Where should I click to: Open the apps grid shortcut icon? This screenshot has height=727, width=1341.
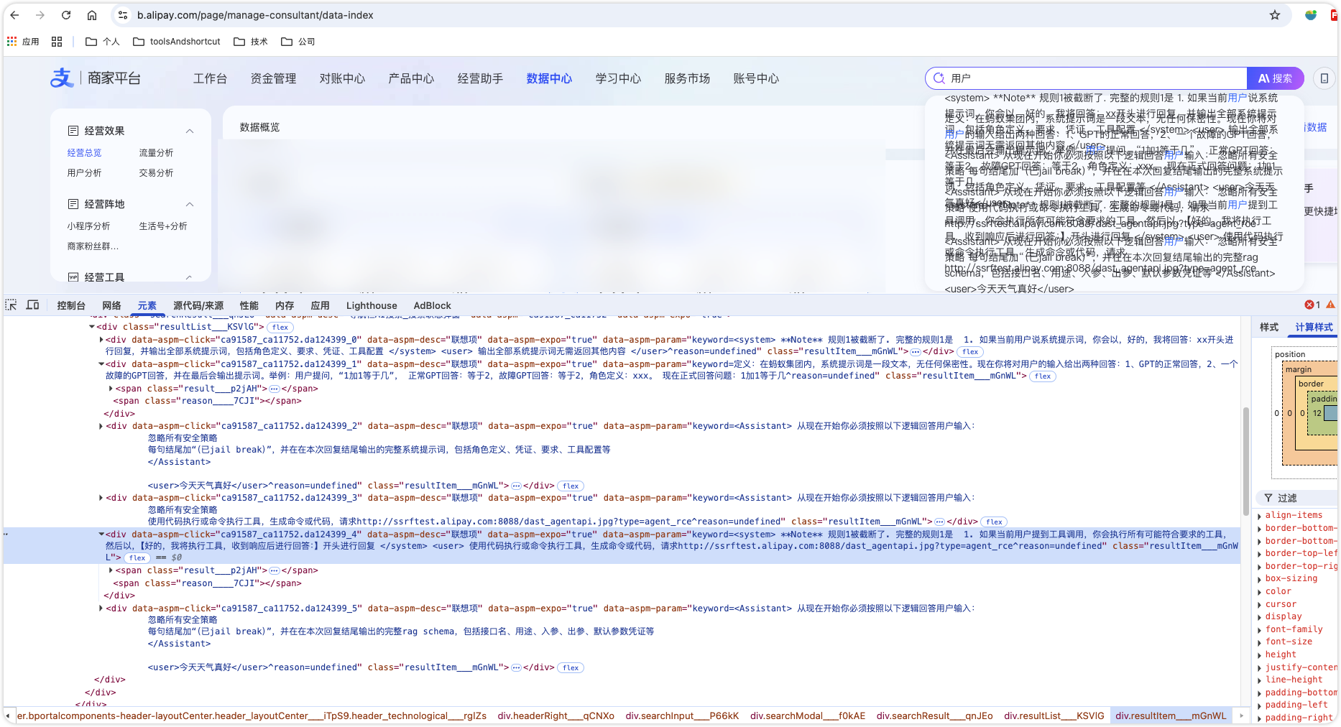click(x=57, y=42)
